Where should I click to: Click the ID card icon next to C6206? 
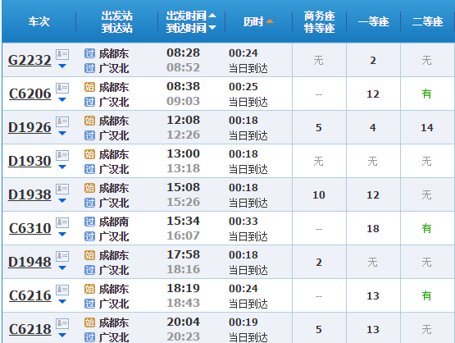click(62, 88)
